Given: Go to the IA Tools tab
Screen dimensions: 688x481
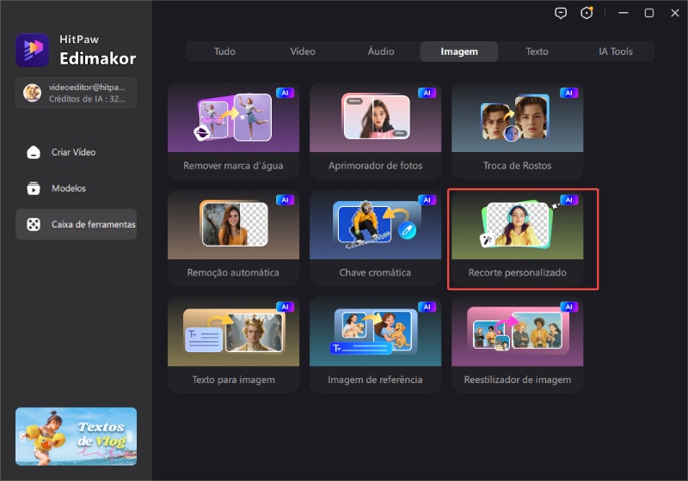Looking at the screenshot, I should coord(615,52).
